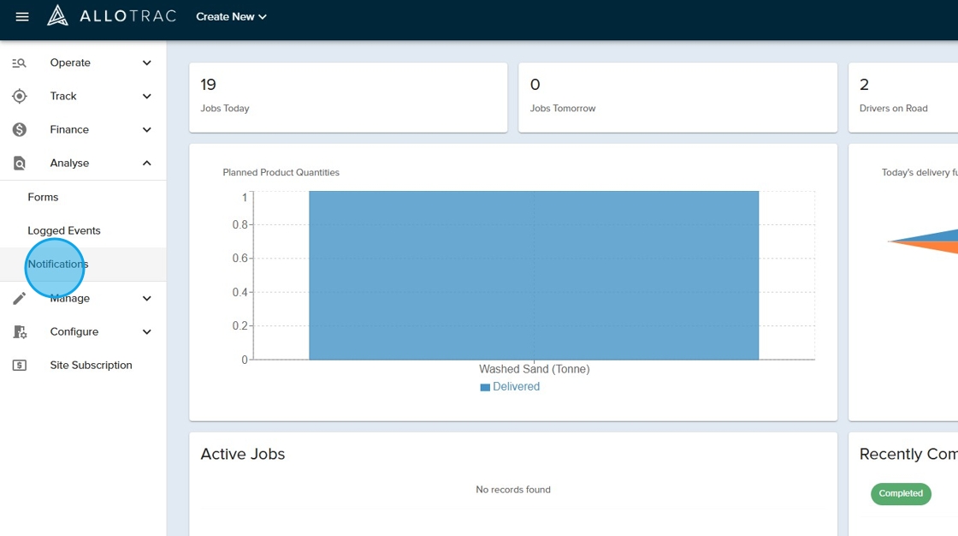Expand the Configure menu chevron
The image size is (958, 536).
pos(147,331)
